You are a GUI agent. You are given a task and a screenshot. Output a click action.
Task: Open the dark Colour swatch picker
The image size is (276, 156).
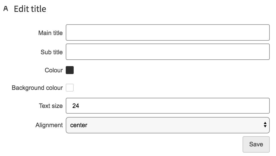click(x=70, y=70)
